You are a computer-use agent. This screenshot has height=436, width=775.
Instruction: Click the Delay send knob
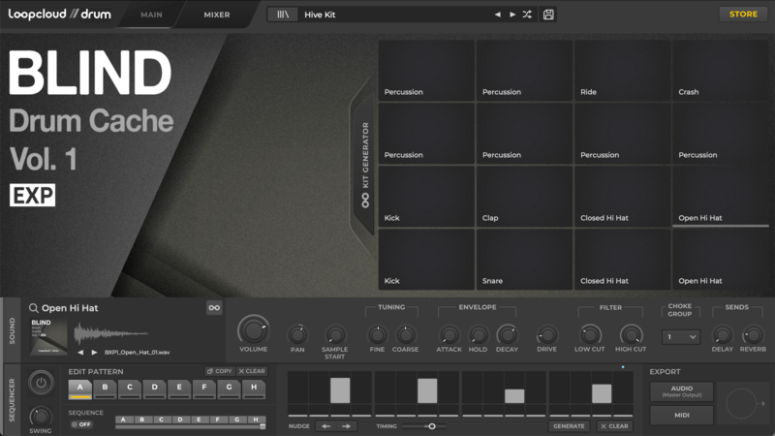722,335
